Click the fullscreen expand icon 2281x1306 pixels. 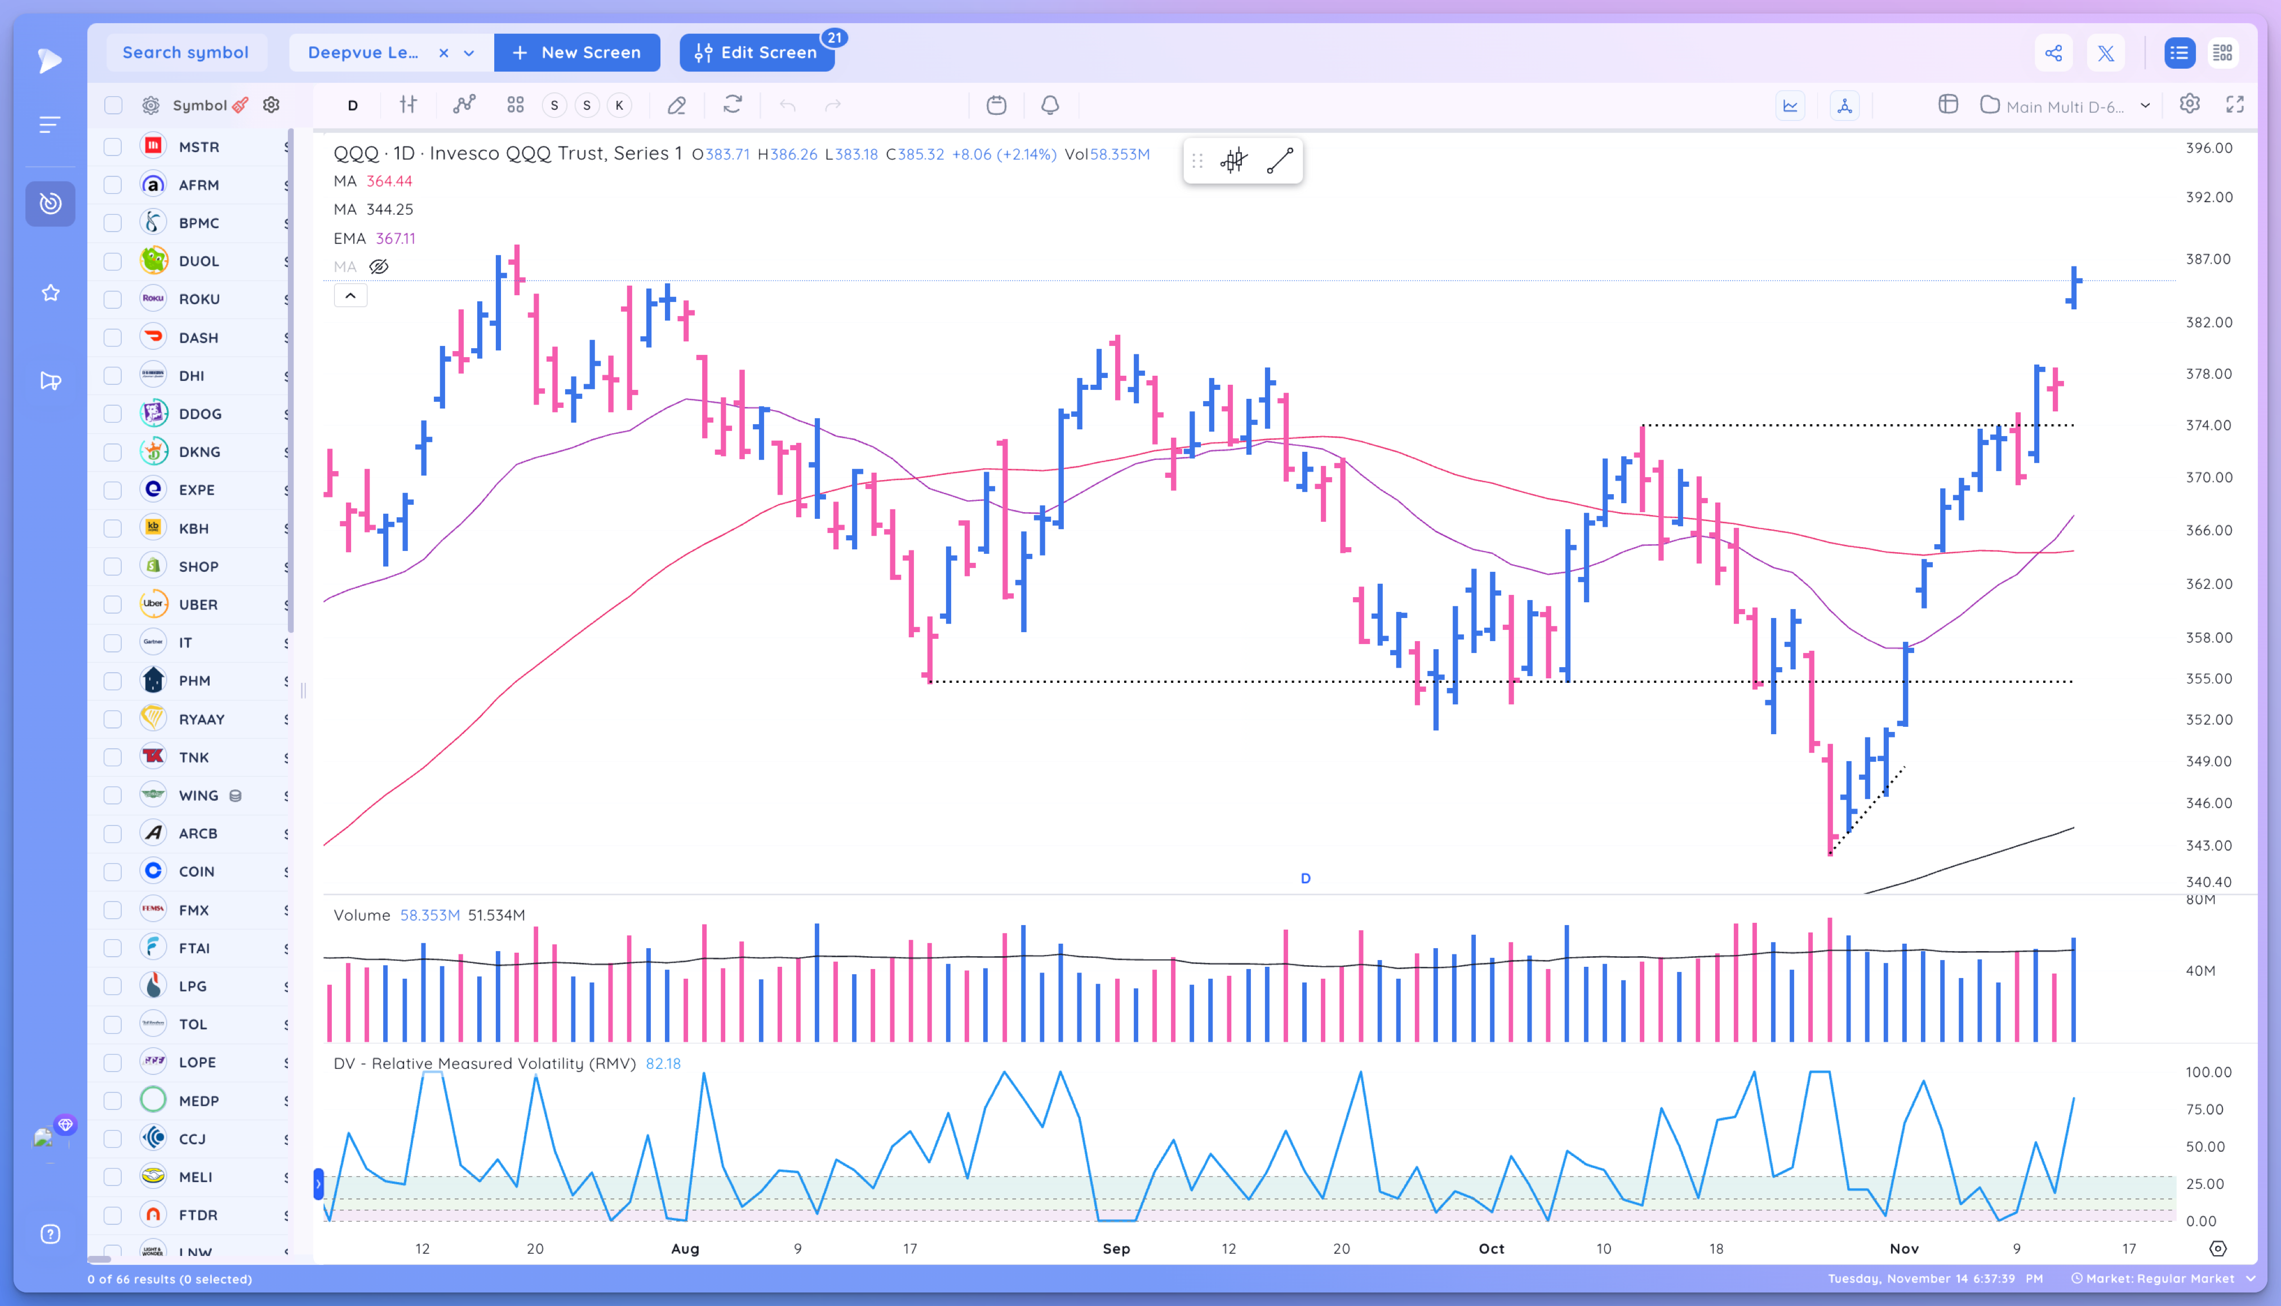[x=2235, y=104]
